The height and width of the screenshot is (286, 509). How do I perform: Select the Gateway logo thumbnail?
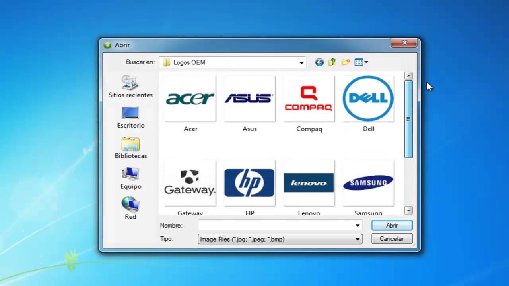190,183
